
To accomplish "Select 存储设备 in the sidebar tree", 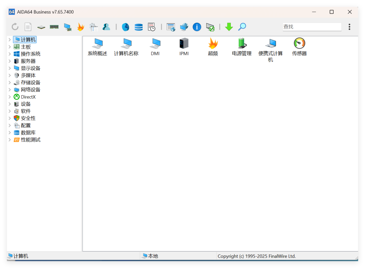I will 31,82.
